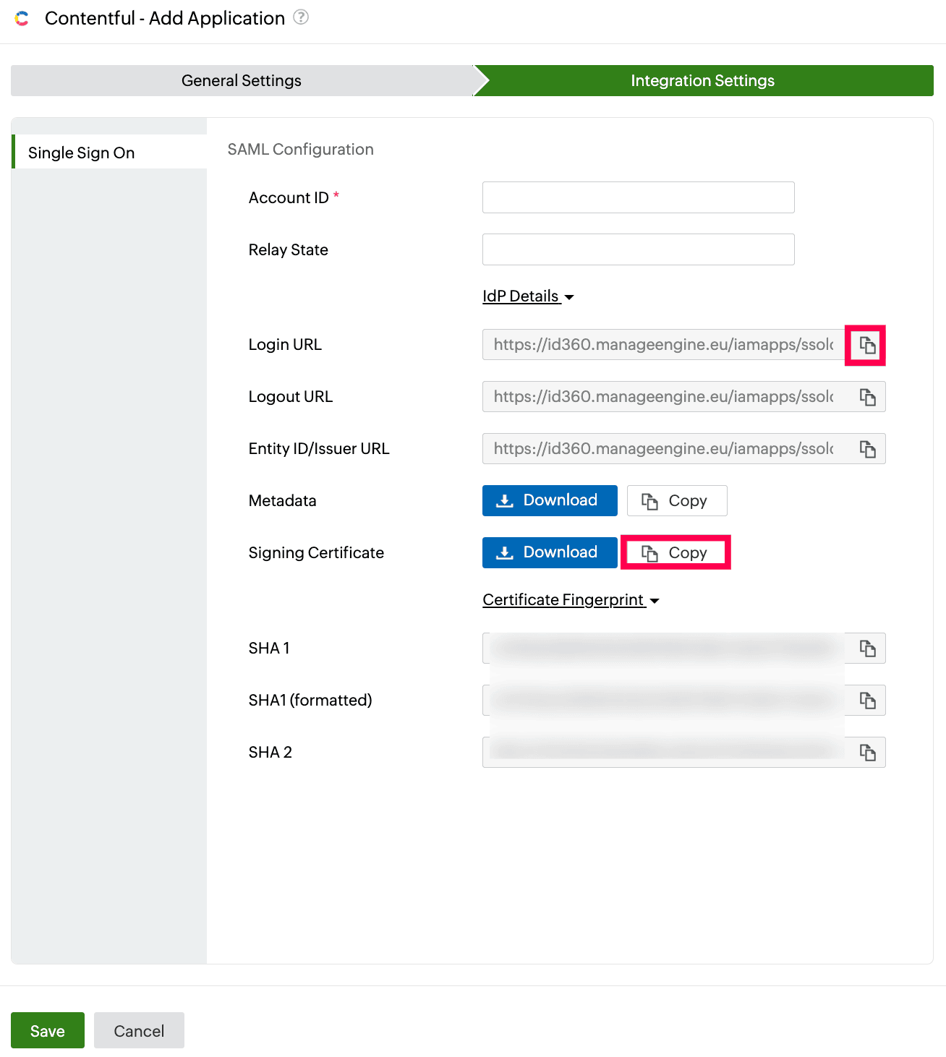Click the SAML Configuration heading
Screen dimensions: 946x1057
(301, 149)
